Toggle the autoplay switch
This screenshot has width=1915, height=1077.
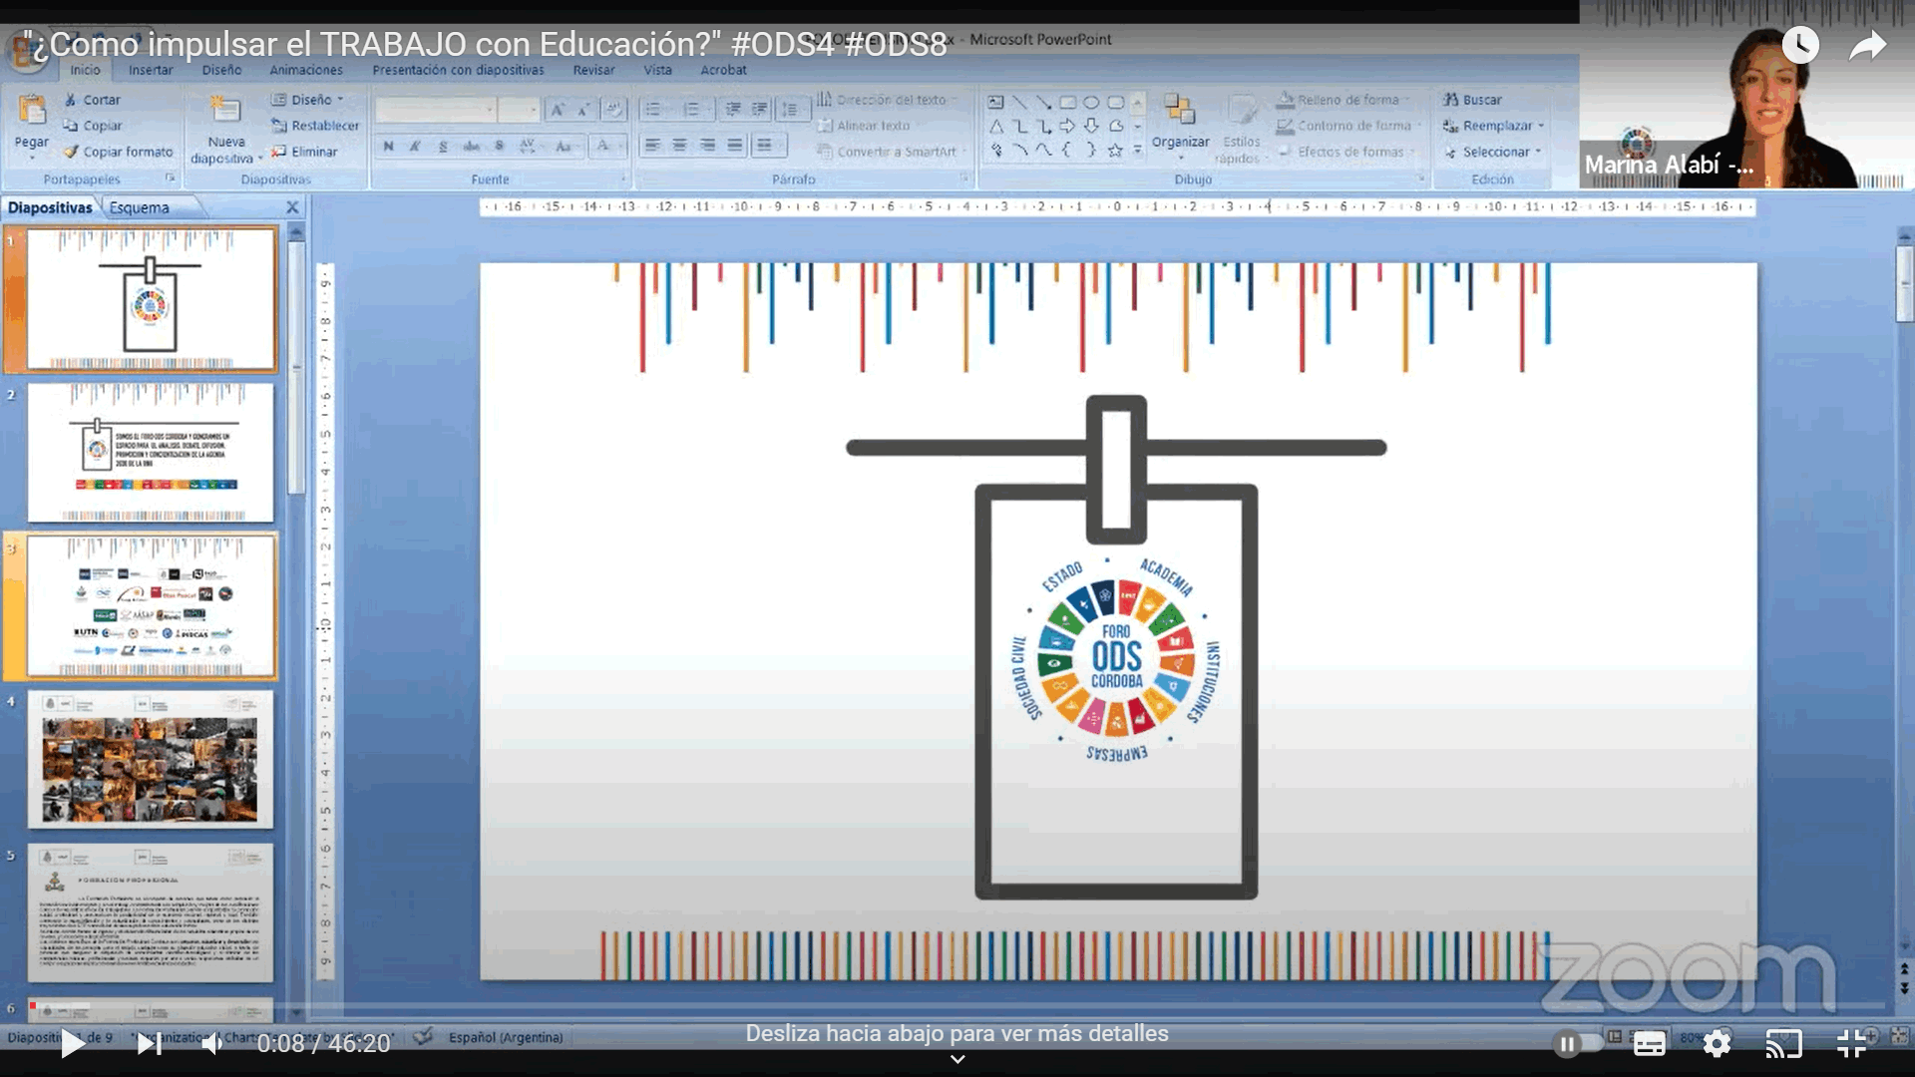tap(1577, 1044)
